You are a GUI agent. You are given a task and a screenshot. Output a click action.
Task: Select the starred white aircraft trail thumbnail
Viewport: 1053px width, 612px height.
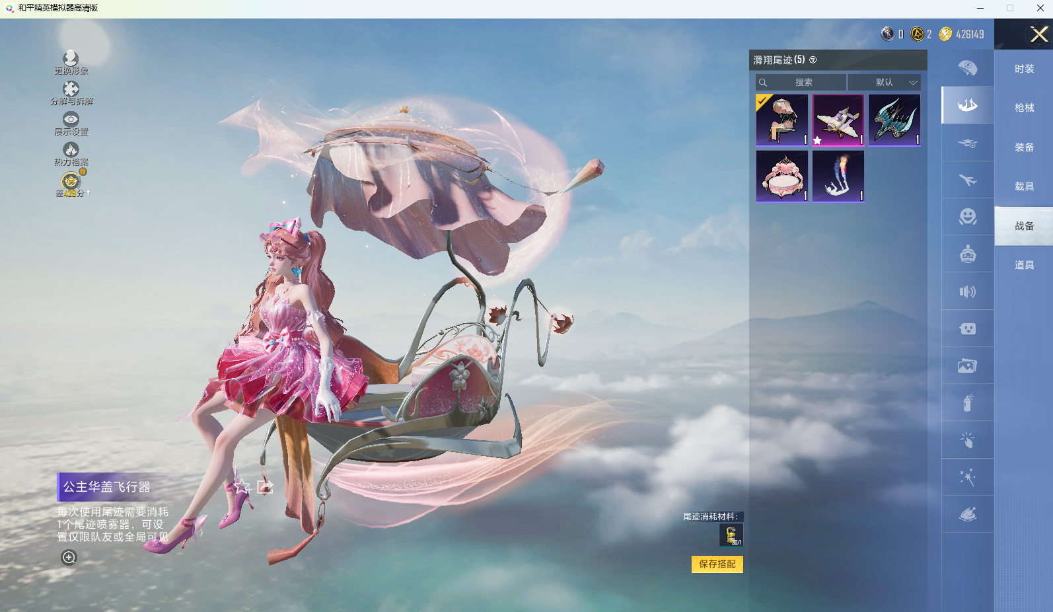pos(838,120)
